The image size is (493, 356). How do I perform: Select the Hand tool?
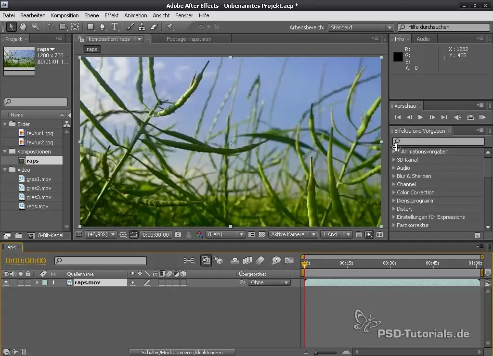23,27
